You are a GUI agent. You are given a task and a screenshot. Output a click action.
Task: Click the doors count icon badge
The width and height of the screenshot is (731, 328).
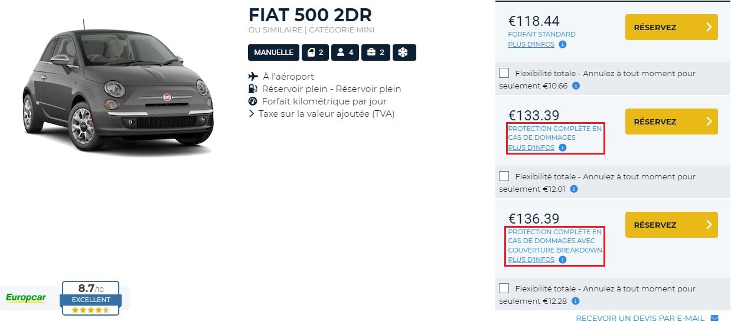click(315, 53)
